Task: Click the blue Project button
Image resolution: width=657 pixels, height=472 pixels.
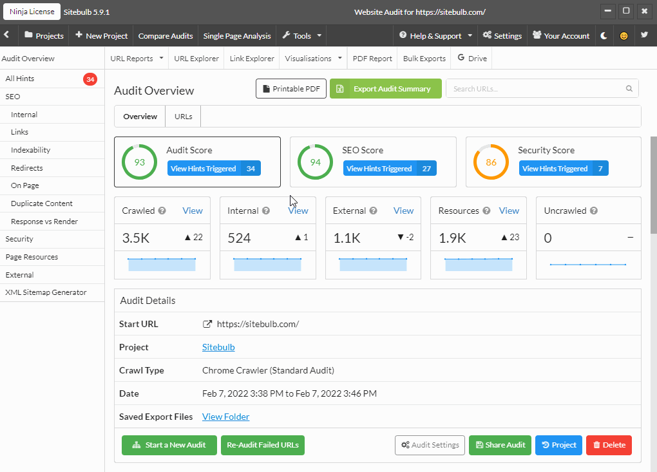Action: tap(558, 445)
